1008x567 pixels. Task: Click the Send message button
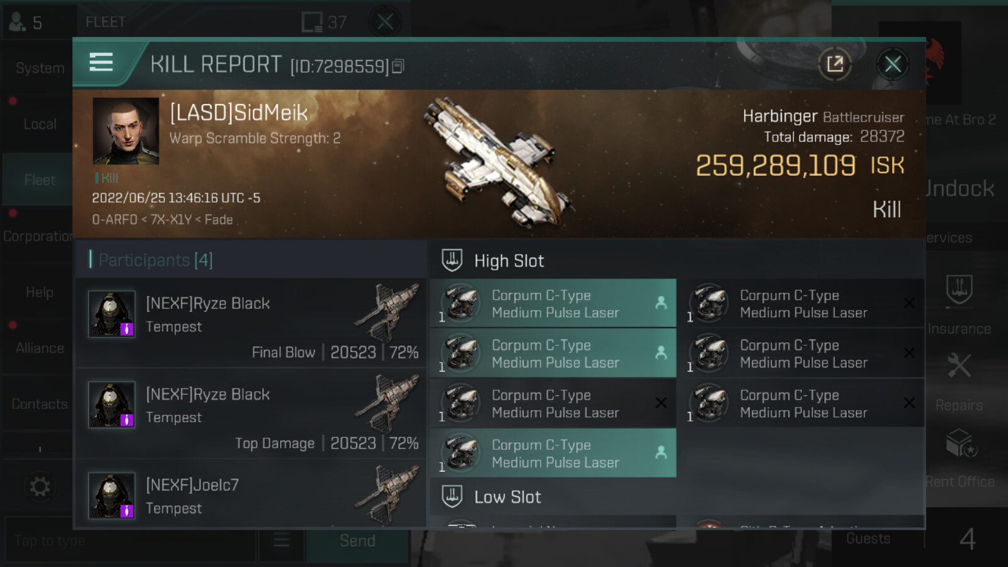[357, 541]
